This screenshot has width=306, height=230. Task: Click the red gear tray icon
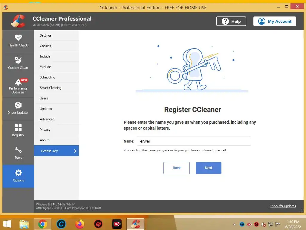coord(256,224)
